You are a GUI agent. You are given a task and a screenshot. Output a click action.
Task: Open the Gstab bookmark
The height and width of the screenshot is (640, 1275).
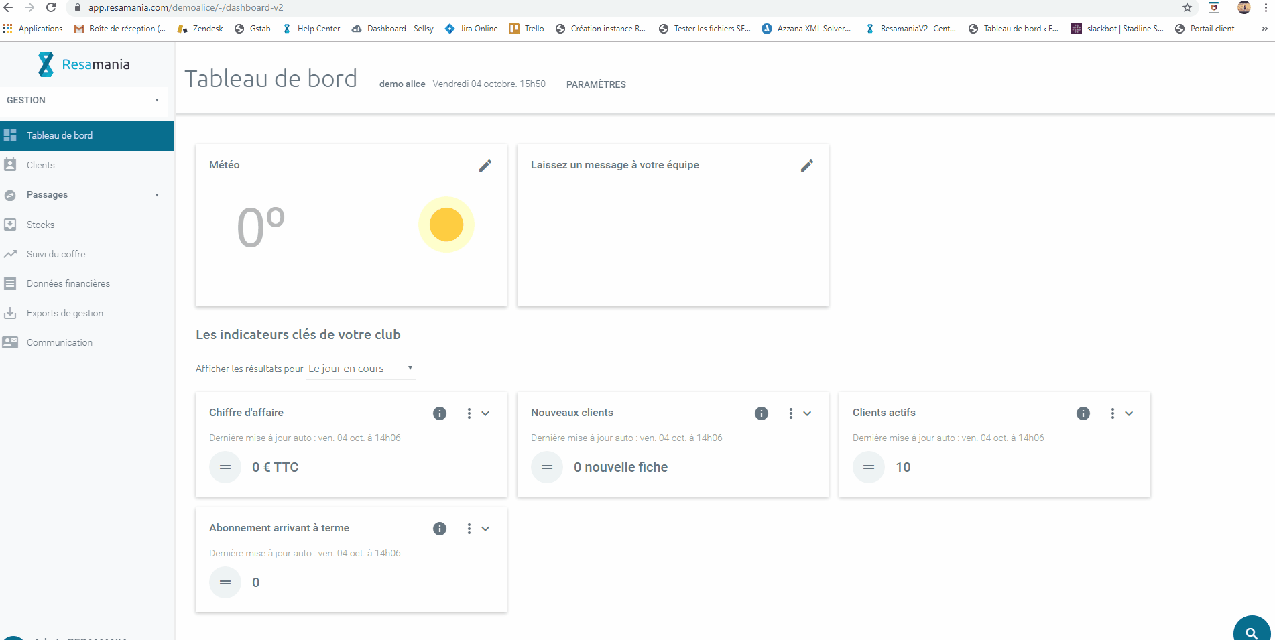(253, 29)
